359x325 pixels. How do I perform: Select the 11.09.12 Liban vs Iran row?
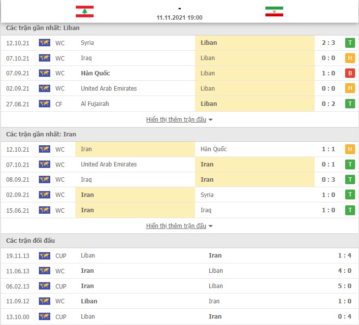[x=179, y=301]
